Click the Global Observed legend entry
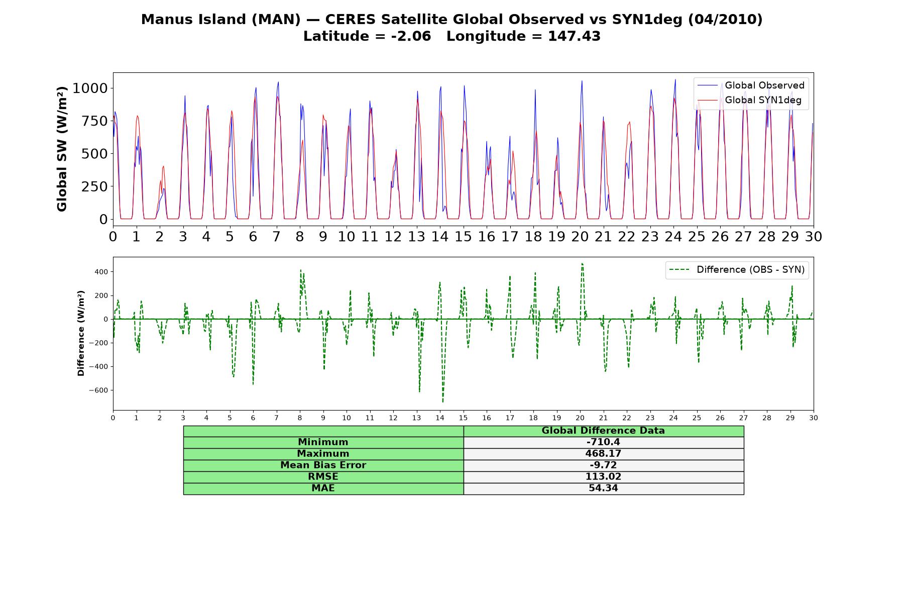This screenshot has height=603, width=904. 751,85
